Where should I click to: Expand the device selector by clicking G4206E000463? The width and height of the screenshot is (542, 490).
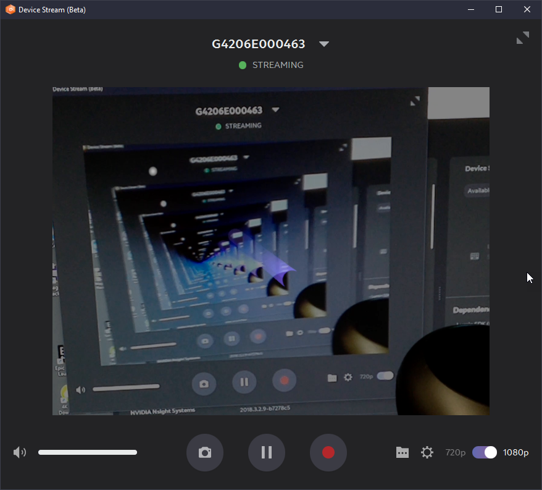click(259, 44)
